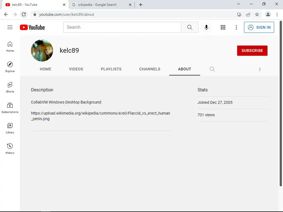Open the Chrome profile icon
The height and width of the screenshot is (212, 283).
pyautogui.click(x=268, y=14)
